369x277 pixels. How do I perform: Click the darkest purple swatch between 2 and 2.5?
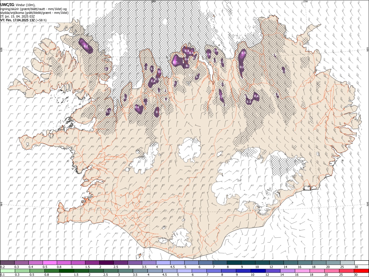click(106, 263)
